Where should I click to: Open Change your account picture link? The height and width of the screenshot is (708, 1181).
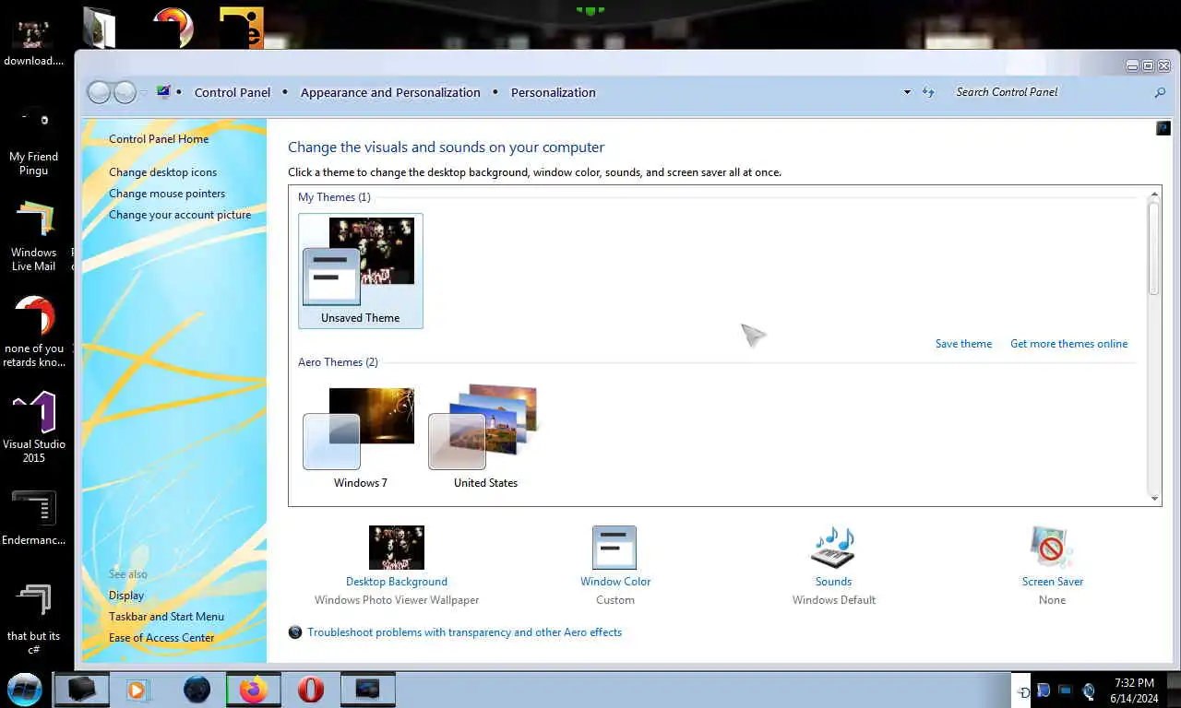180,215
